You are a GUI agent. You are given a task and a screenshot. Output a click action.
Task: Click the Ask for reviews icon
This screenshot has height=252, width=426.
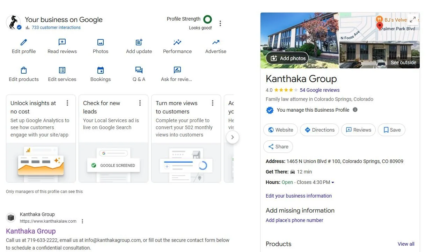click(177, 70)
